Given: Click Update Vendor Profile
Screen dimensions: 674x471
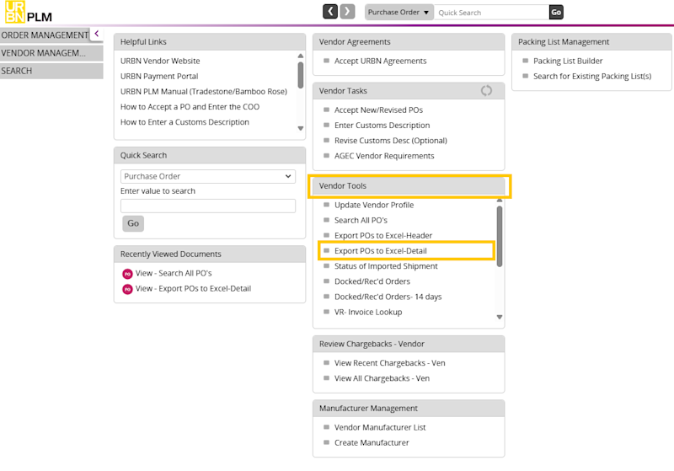Looking at the screenshot, I should 374,205.
